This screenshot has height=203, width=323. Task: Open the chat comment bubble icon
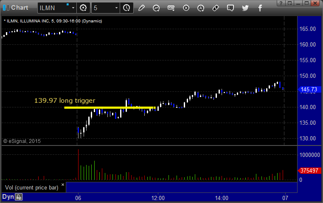click(x=230, y=8)
